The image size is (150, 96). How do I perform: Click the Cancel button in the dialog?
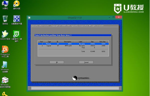pos(86,62)
